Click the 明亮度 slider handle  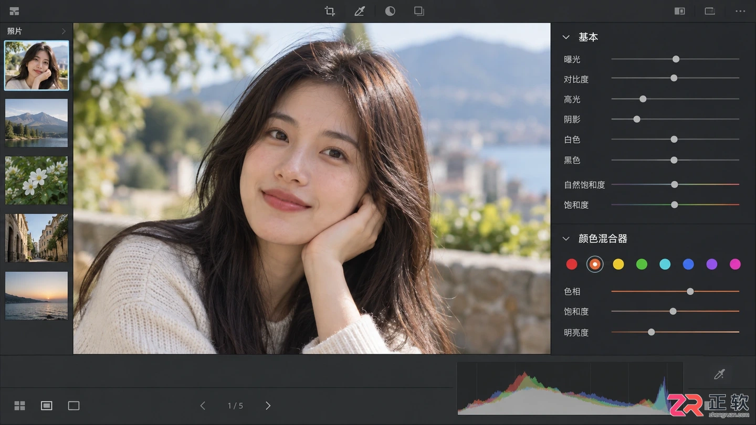[652, 332]
